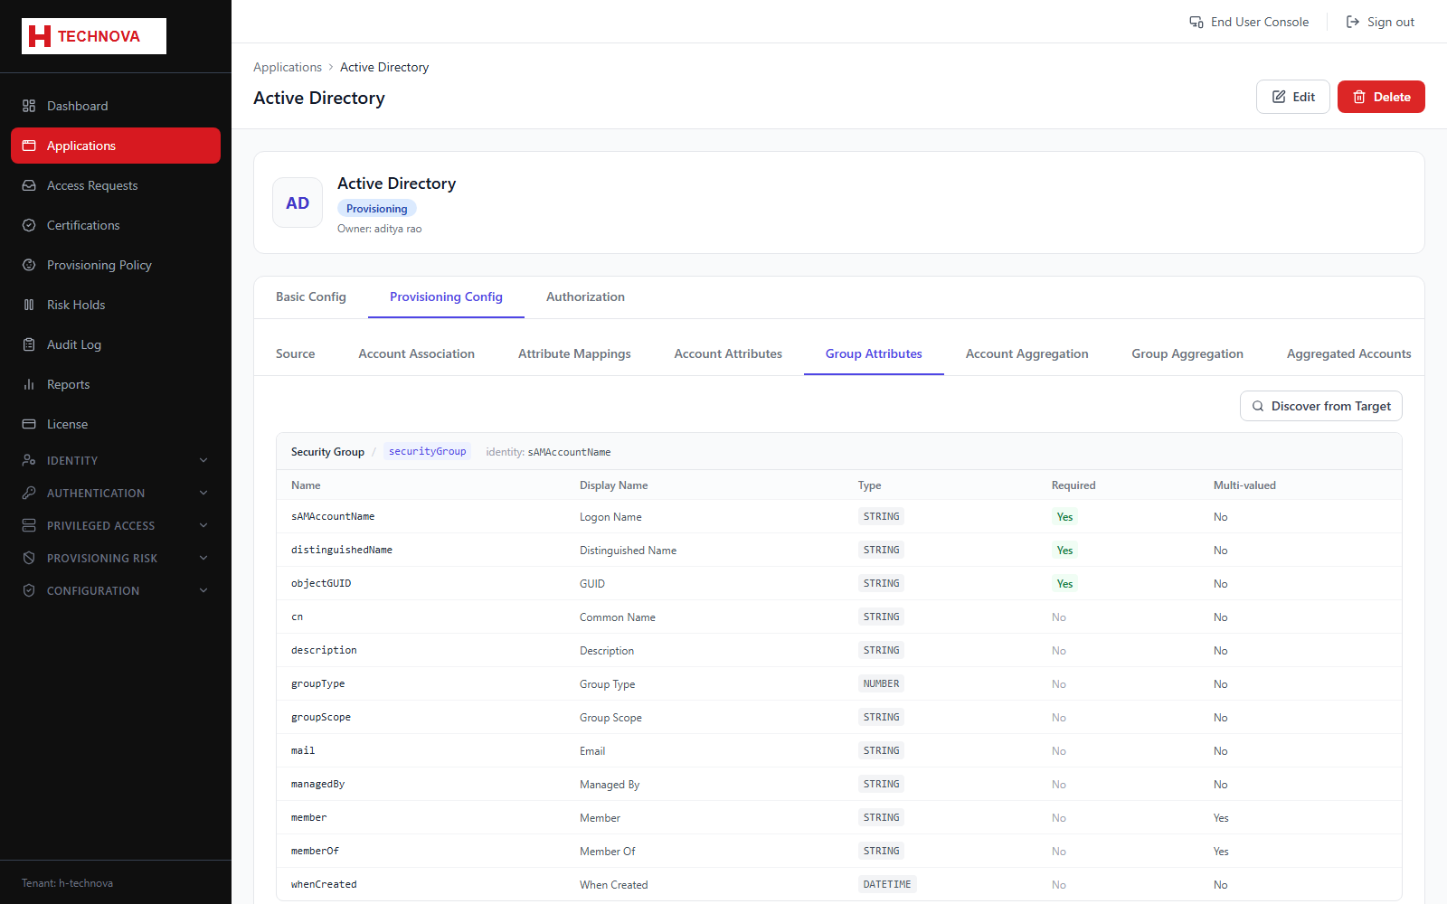Go to Account Association sub-tab

click(416, 353)
